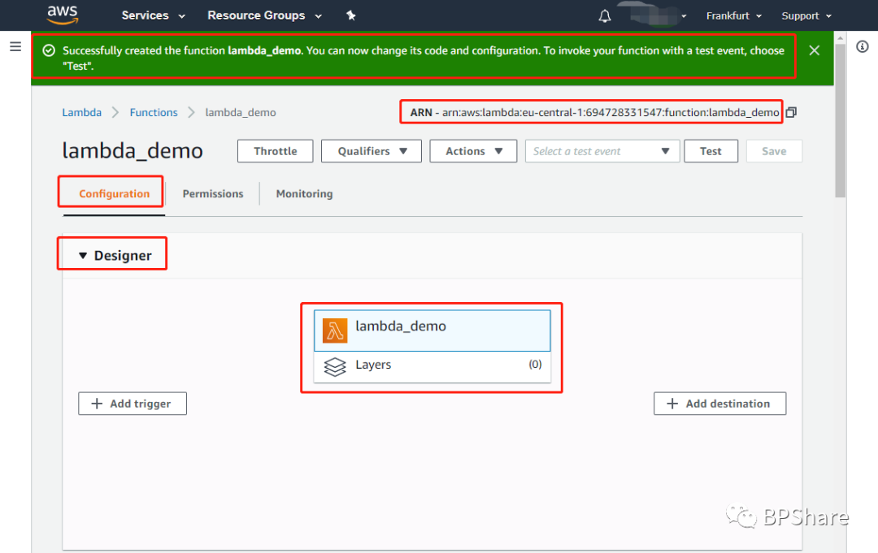Click the Add trigger button
The height and width of the screenshot is (553, 878).
coord(133,404)
